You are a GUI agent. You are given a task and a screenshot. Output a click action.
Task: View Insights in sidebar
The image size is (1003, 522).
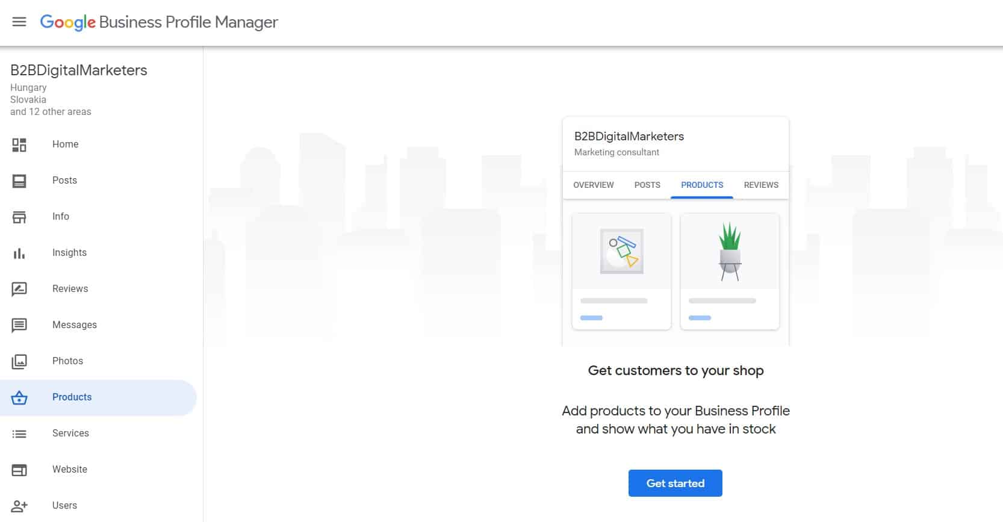(x=98, y=253)
